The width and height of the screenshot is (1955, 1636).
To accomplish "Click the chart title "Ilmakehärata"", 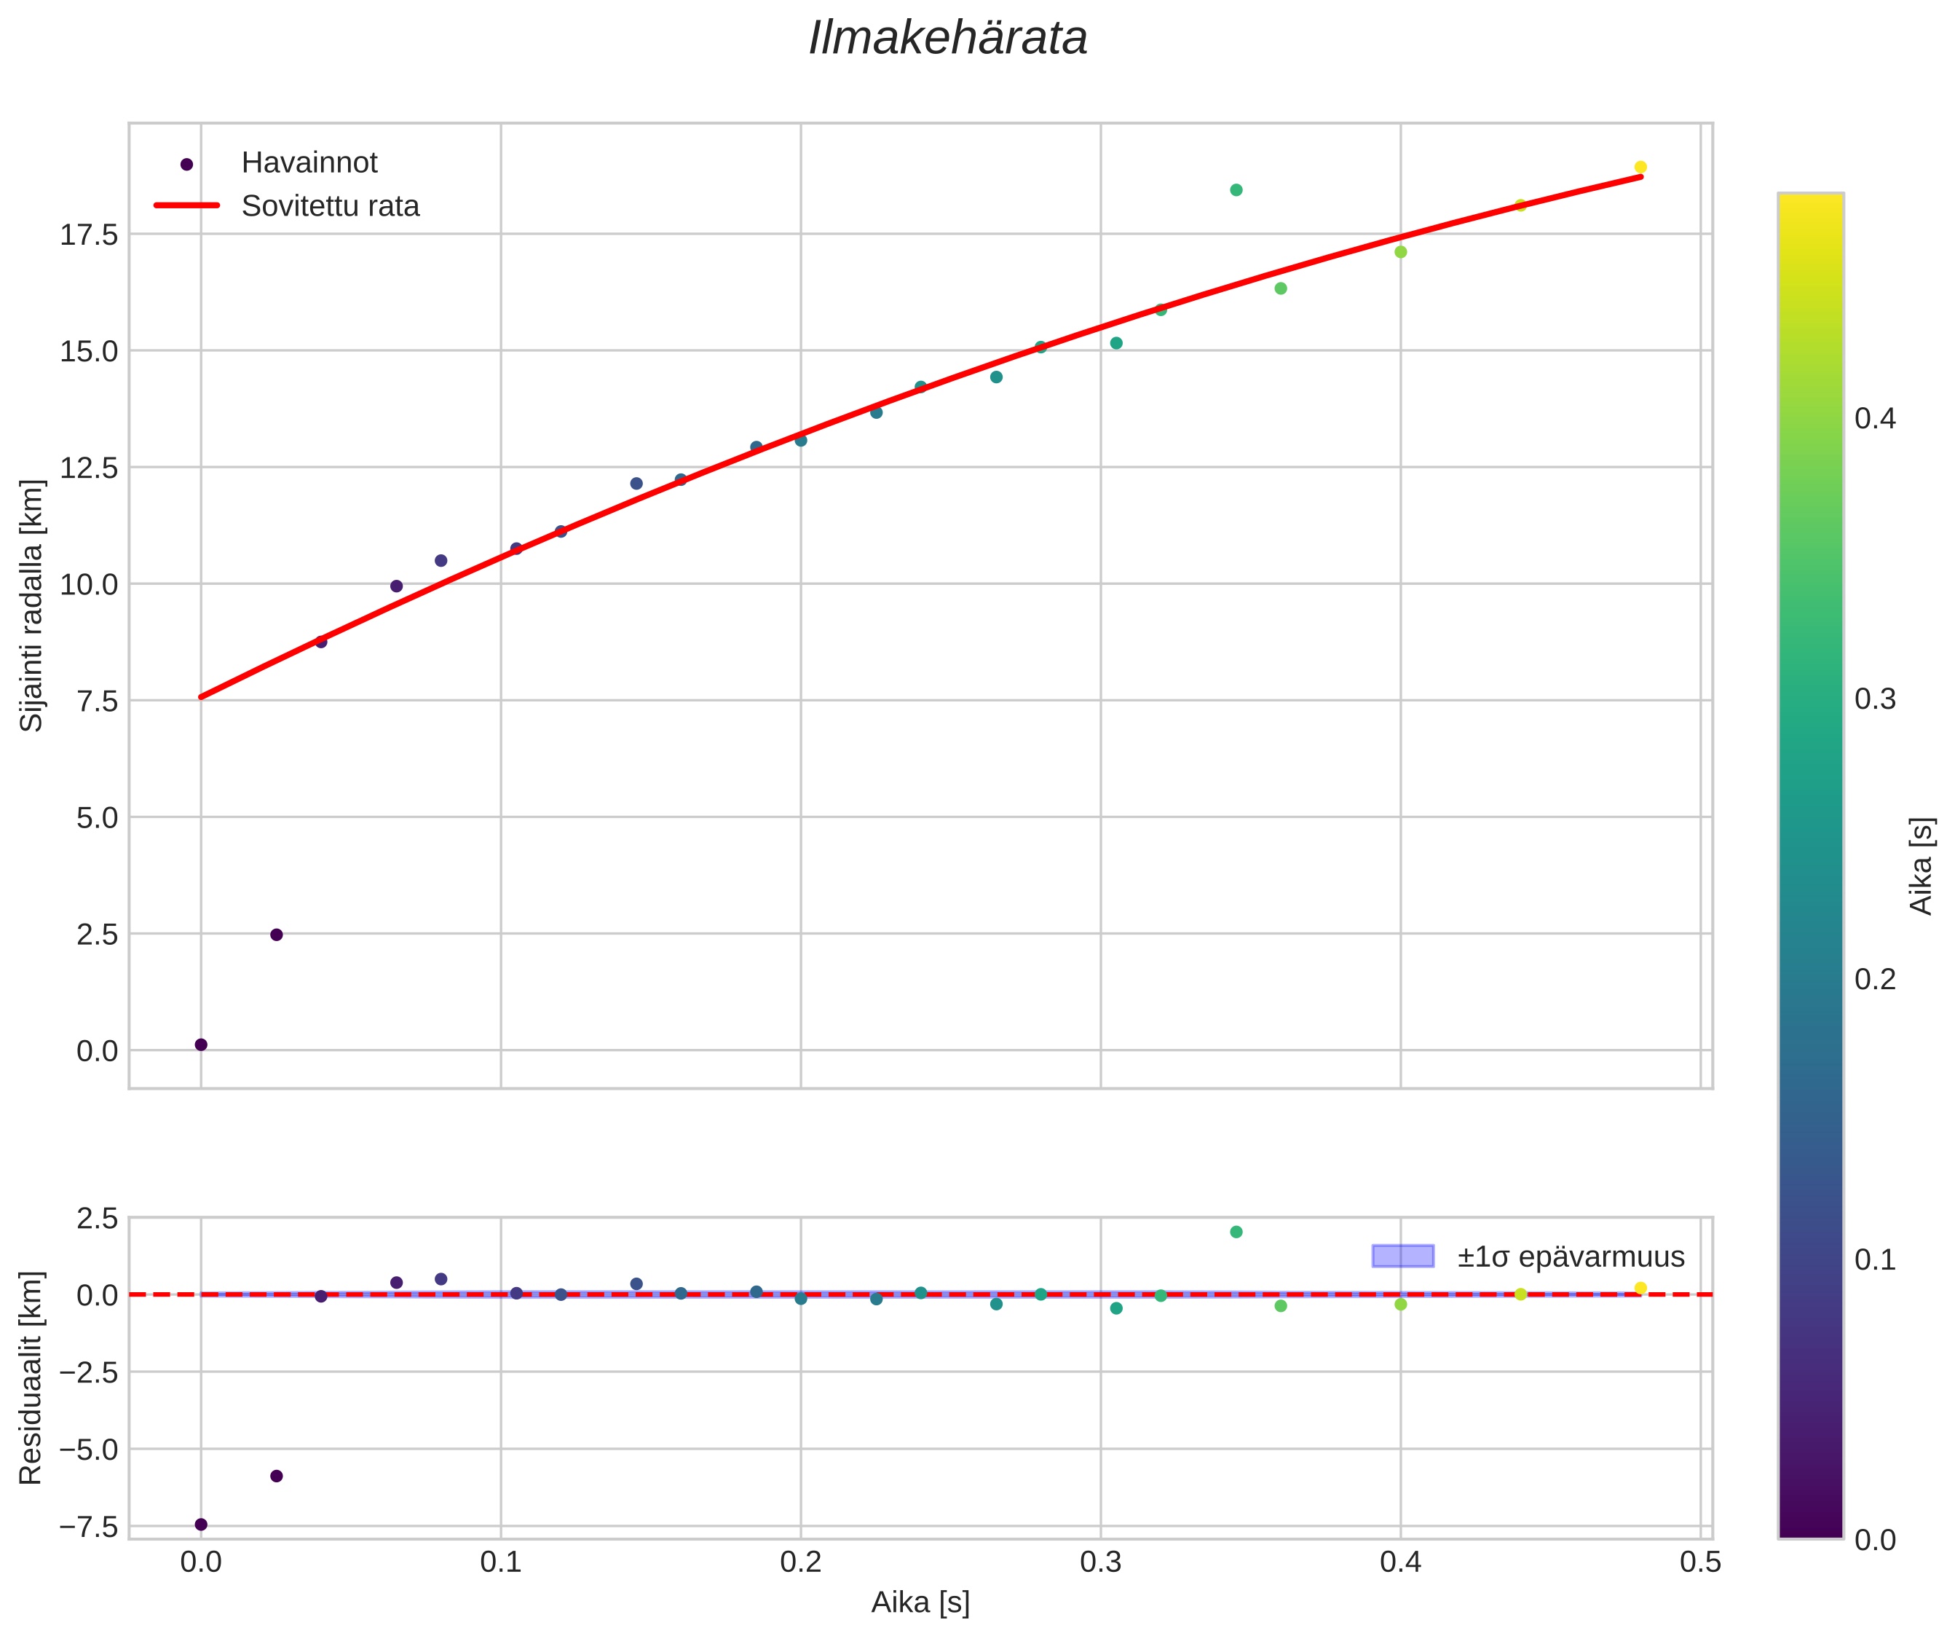I will (x=948, y=39).
